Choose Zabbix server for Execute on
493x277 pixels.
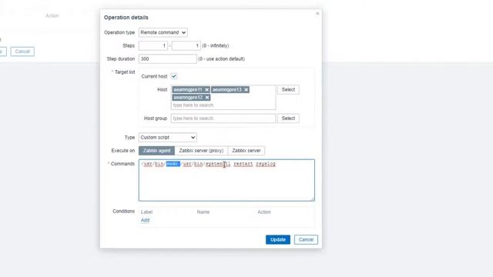[x=246, y=151]
